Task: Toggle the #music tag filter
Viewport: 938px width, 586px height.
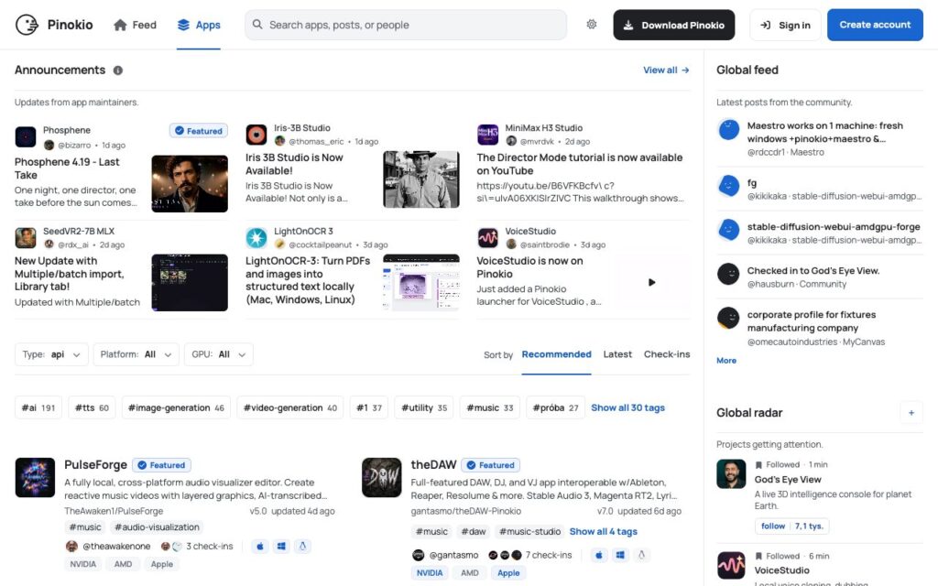Action: pyautogui.click(x=489, y=407)
